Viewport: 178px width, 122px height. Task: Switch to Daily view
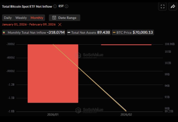8,18
